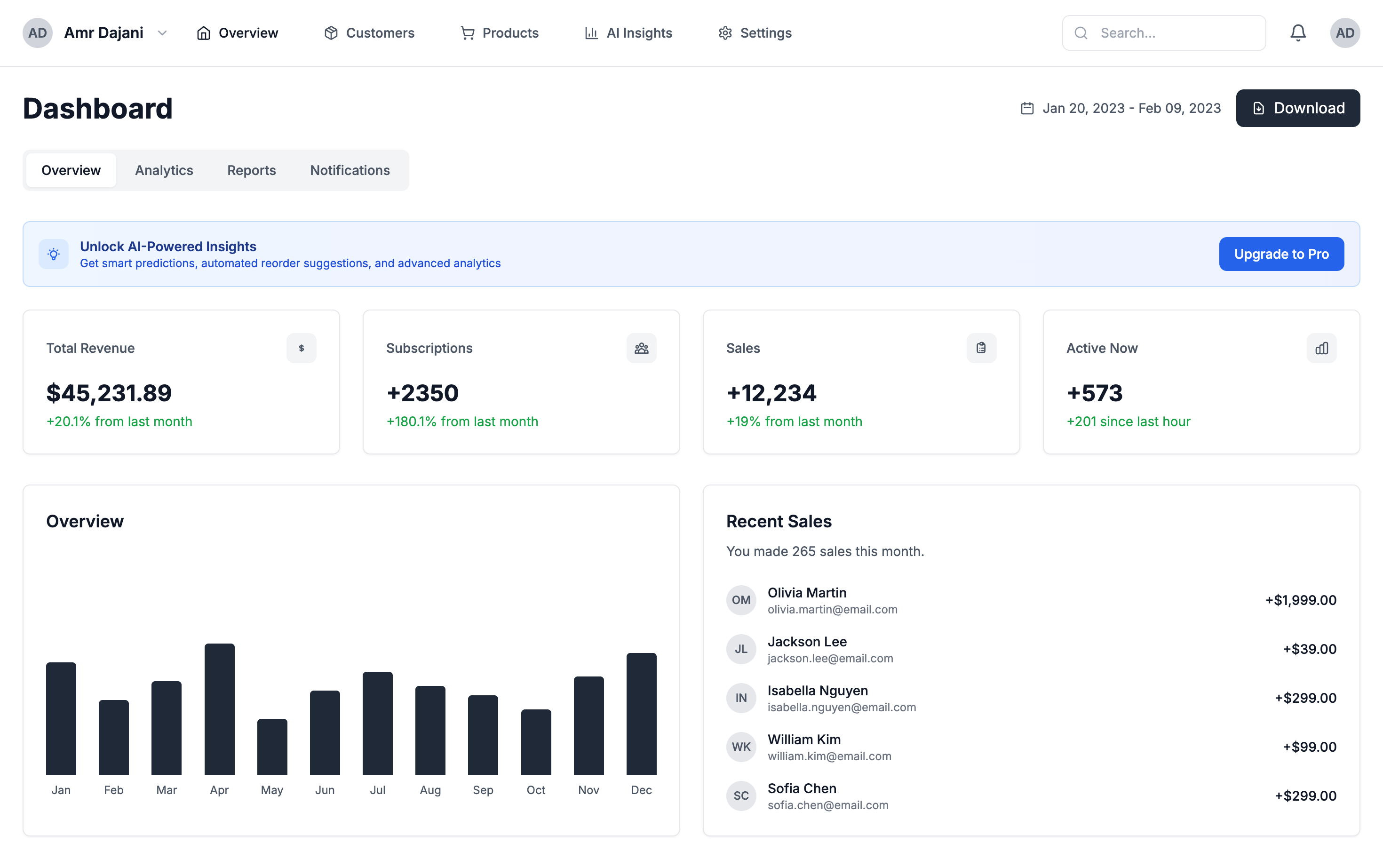Select the Notifications tab

(350, 170)
